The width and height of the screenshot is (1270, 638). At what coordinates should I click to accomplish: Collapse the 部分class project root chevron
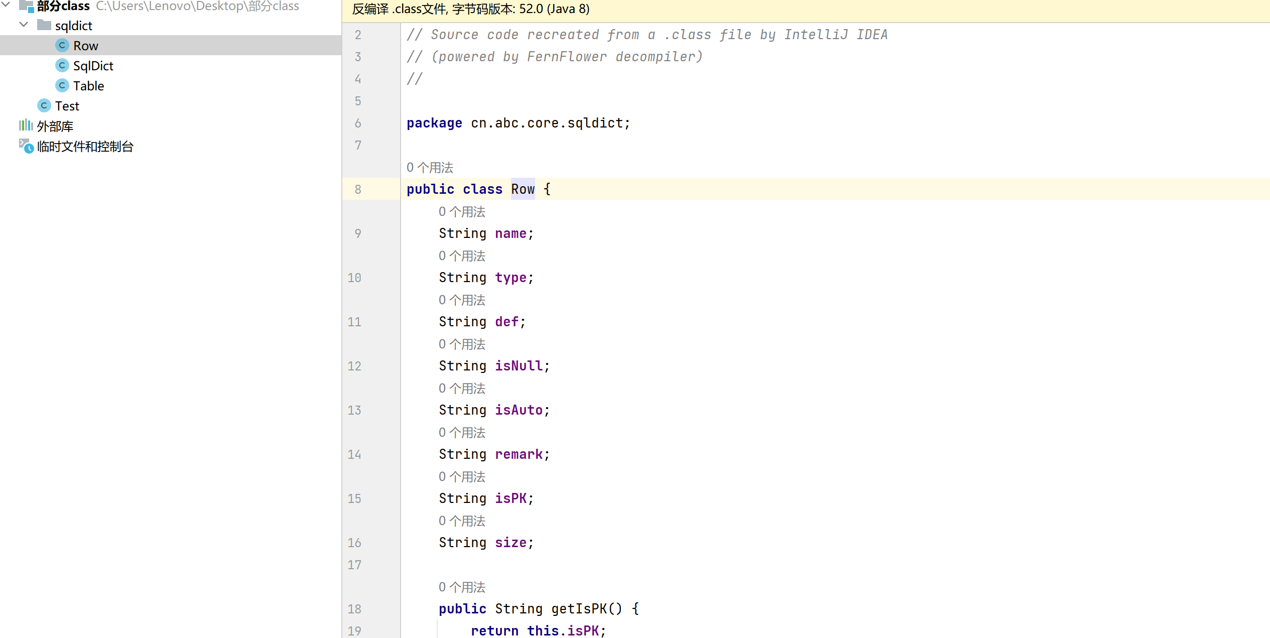pos(7,5)
